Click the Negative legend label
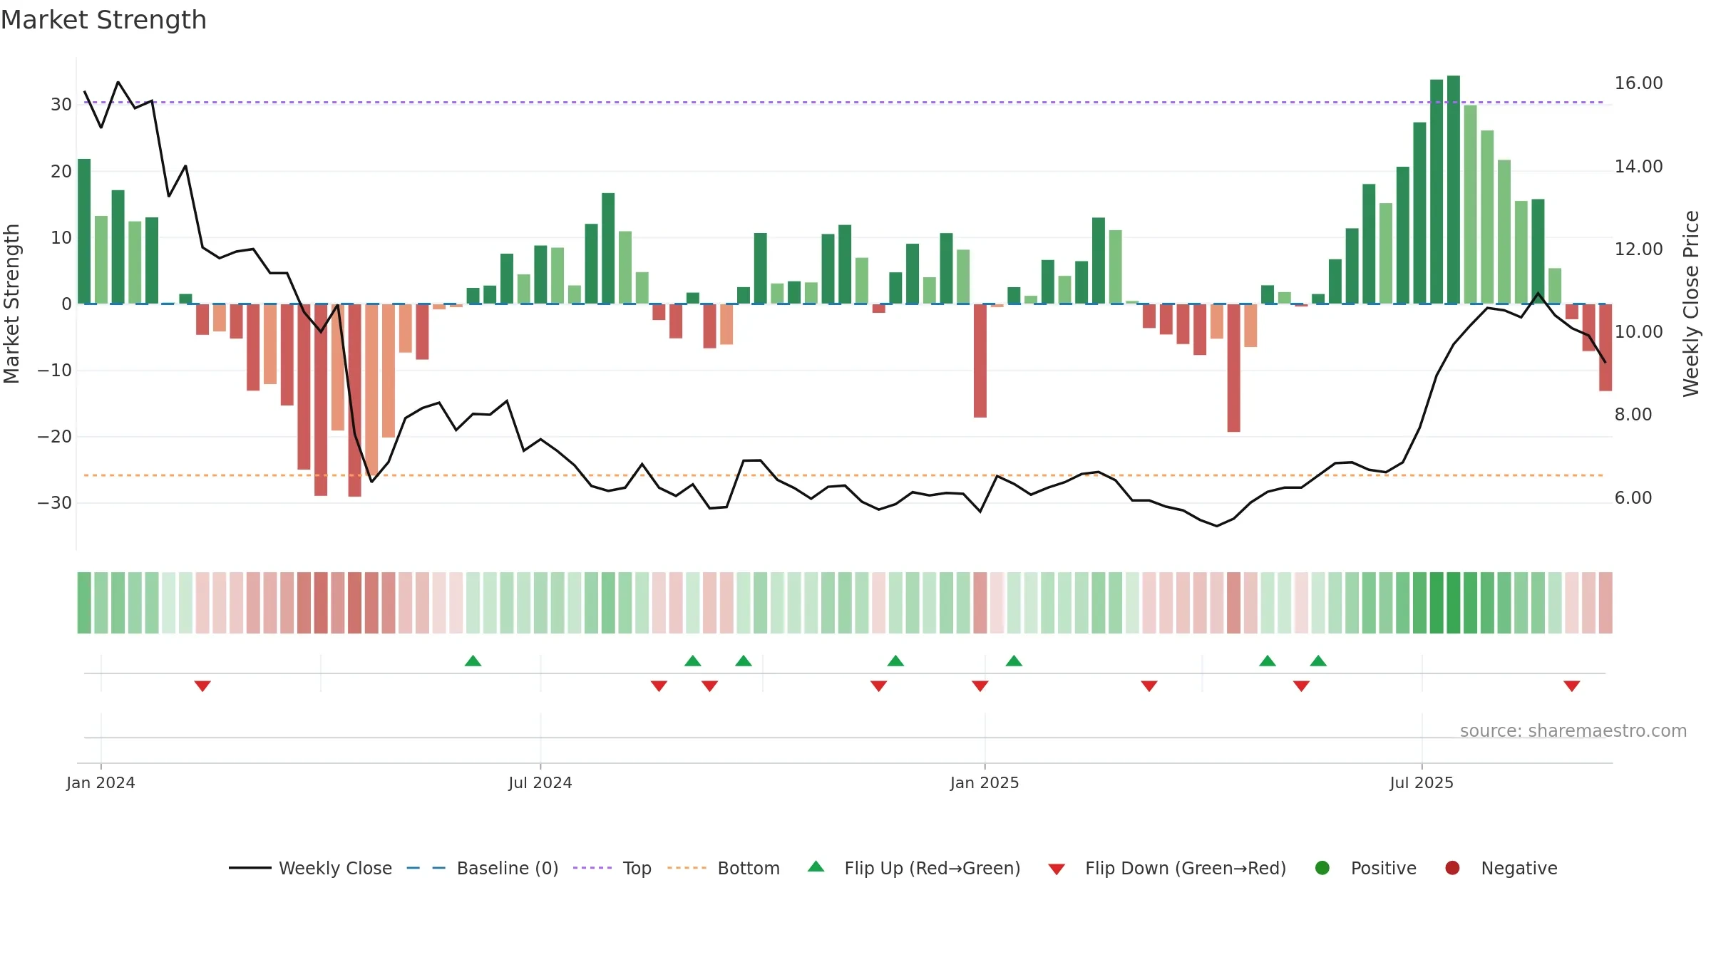The image size is (1711, 962). point(1519,868)
